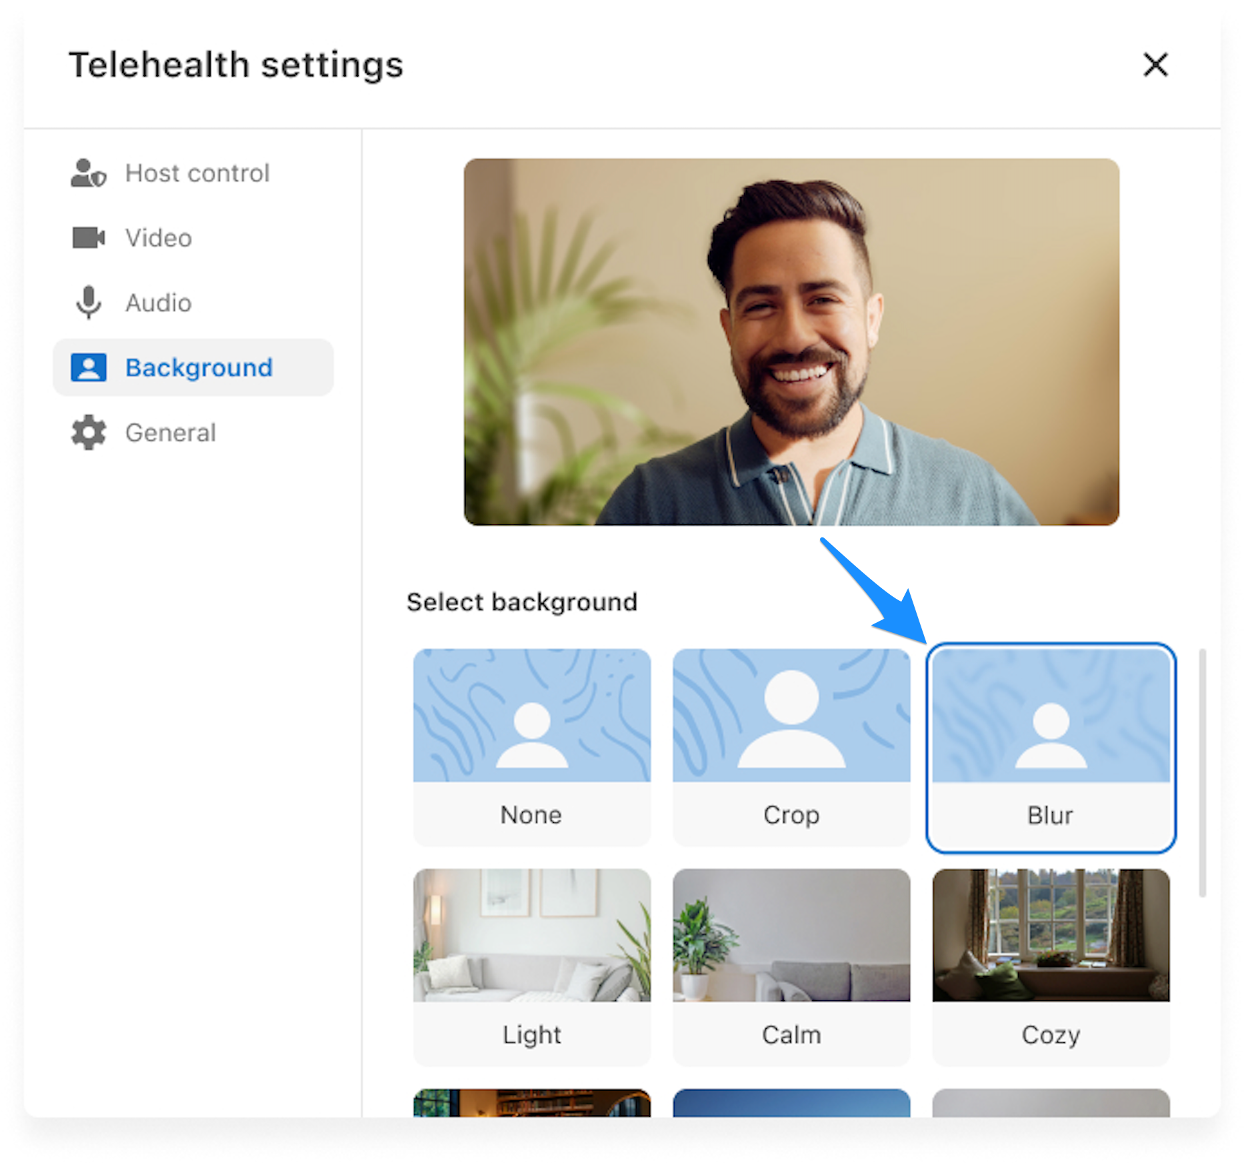Open General settings via gear icon
This screenshot has height=1163, width=1244.
click(x=89, y=433)
